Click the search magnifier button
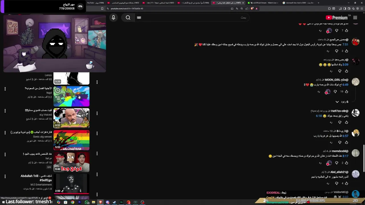 click(128, 18)
